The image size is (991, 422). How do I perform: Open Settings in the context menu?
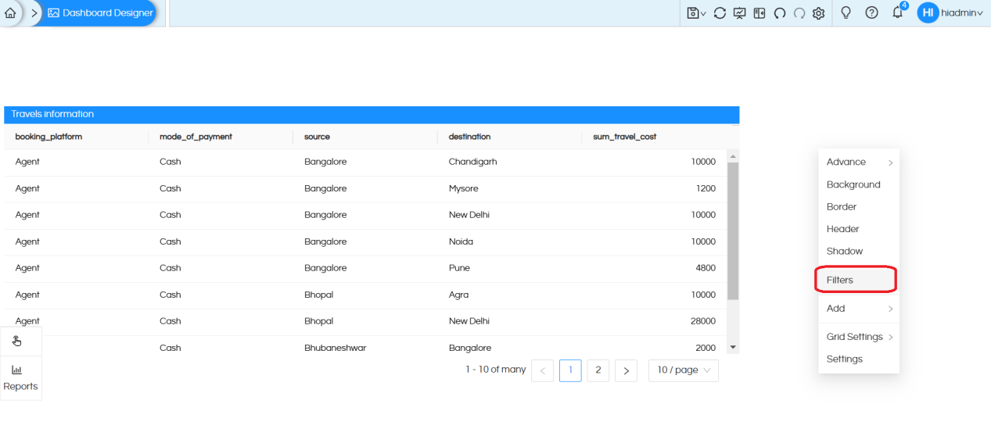pos(859,359)
